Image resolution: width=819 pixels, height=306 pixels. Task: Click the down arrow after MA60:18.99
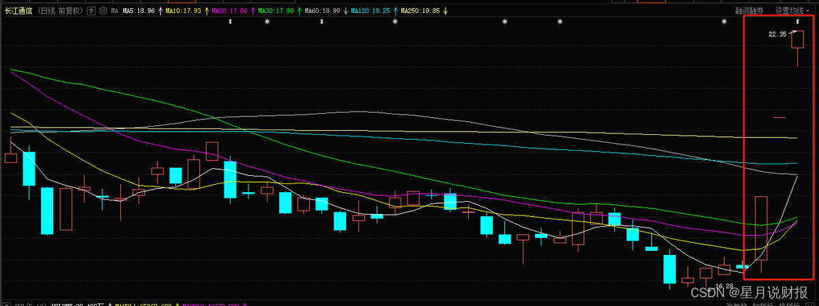pos(346,11)
